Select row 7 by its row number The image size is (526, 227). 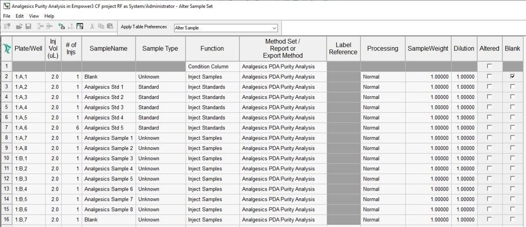coord(7,128)
